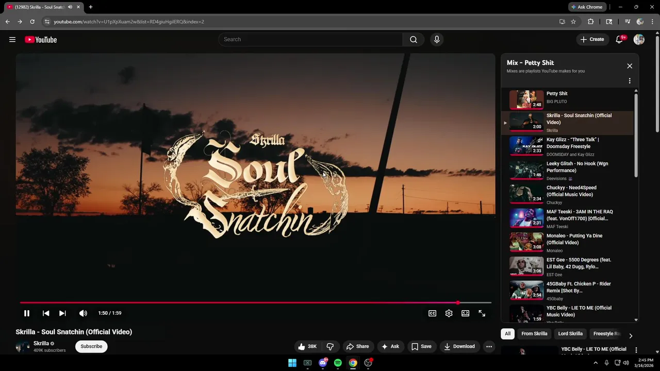The height and width of the screenshot is (371, 660).
Task: Open the YouTube guide hamburger menu
Action: click(x=12, y=40)
